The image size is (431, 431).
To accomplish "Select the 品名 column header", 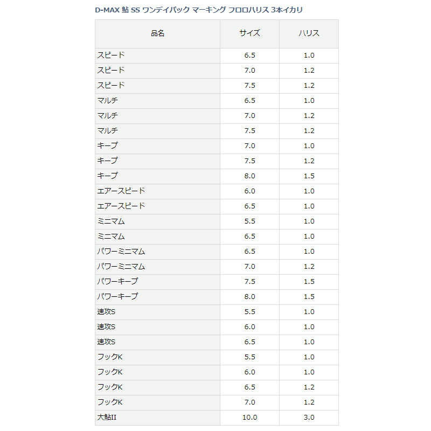I will point(157,34).
